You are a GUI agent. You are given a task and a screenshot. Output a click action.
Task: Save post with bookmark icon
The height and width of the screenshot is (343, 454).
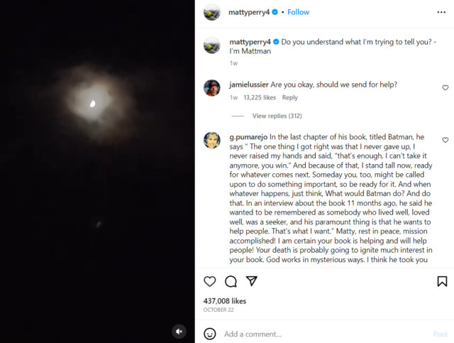pos(442,281)
